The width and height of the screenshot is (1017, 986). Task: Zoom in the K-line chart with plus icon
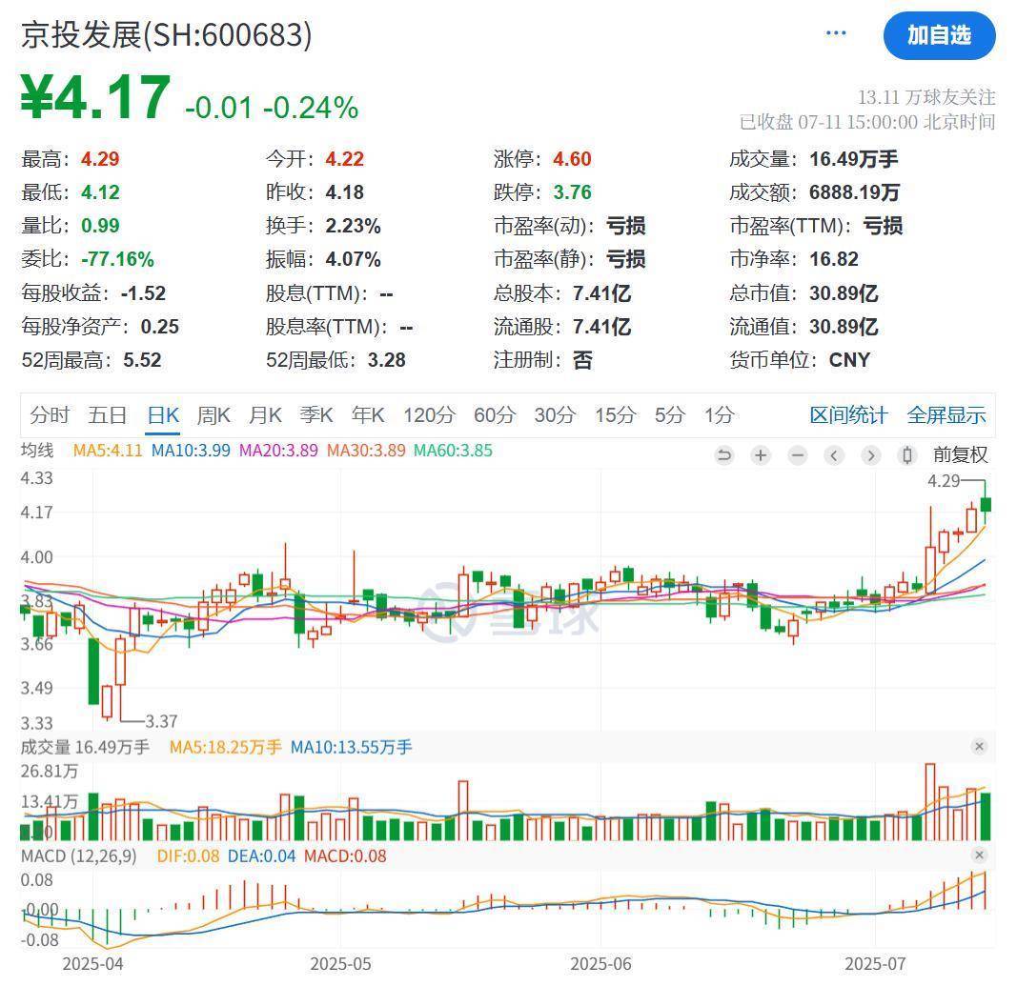[761, 455]
